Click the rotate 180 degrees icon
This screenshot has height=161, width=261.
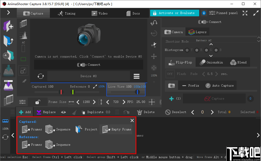[154, 33]
